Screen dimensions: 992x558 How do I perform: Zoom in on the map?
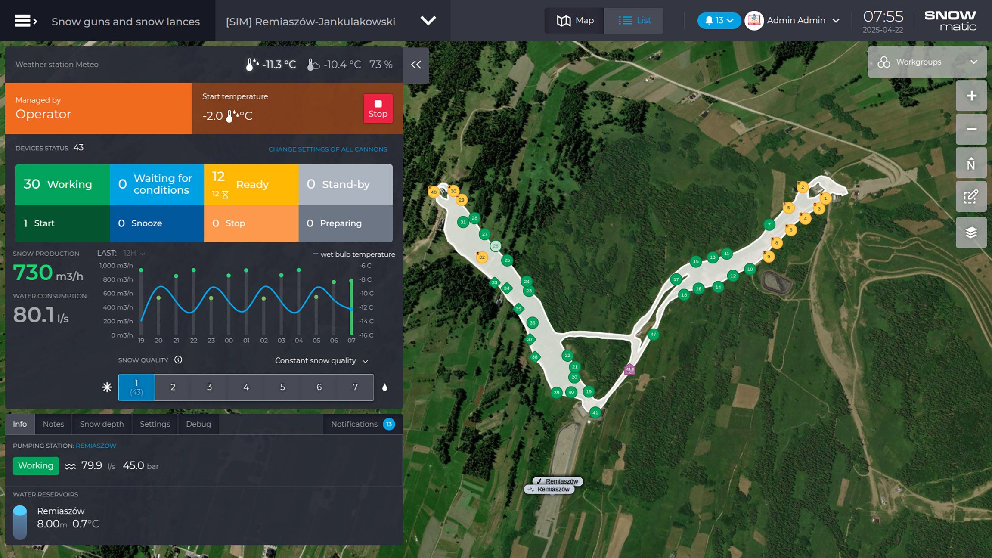(971, 96)
